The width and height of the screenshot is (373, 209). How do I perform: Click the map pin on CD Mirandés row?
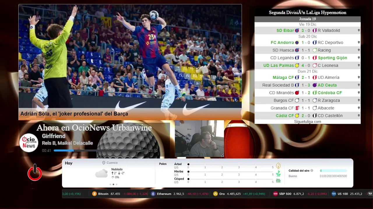pyautogui.click(x=359, y=93)
